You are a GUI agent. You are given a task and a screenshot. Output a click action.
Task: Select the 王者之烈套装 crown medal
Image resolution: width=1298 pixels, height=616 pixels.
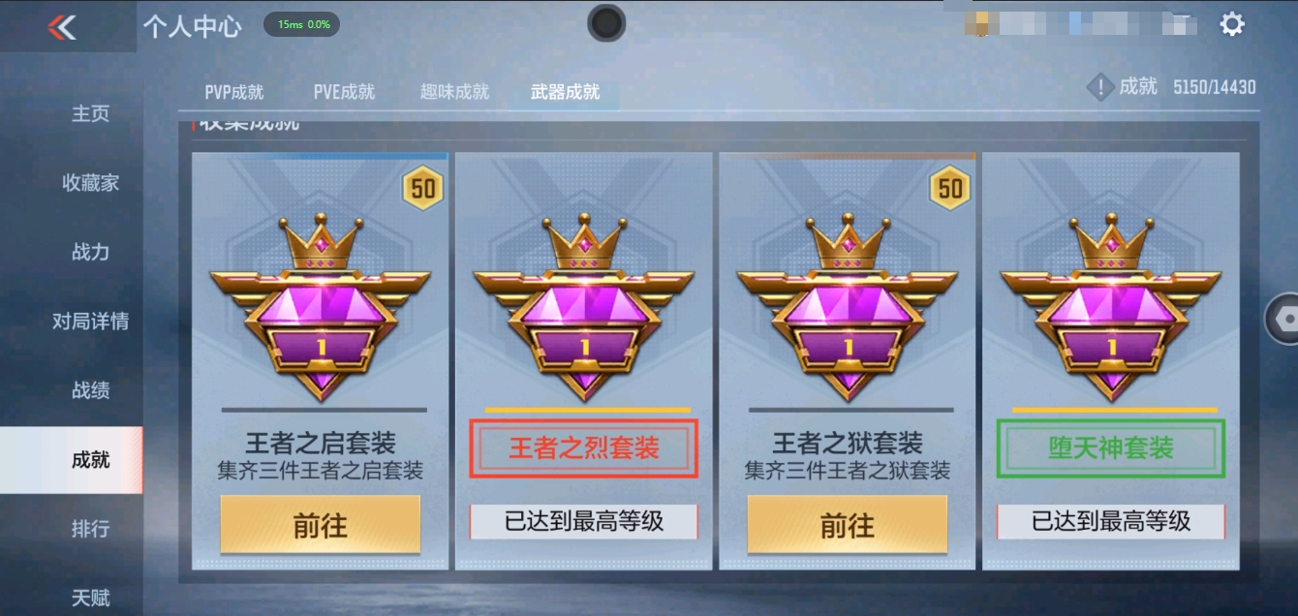(x=583, y=307)
